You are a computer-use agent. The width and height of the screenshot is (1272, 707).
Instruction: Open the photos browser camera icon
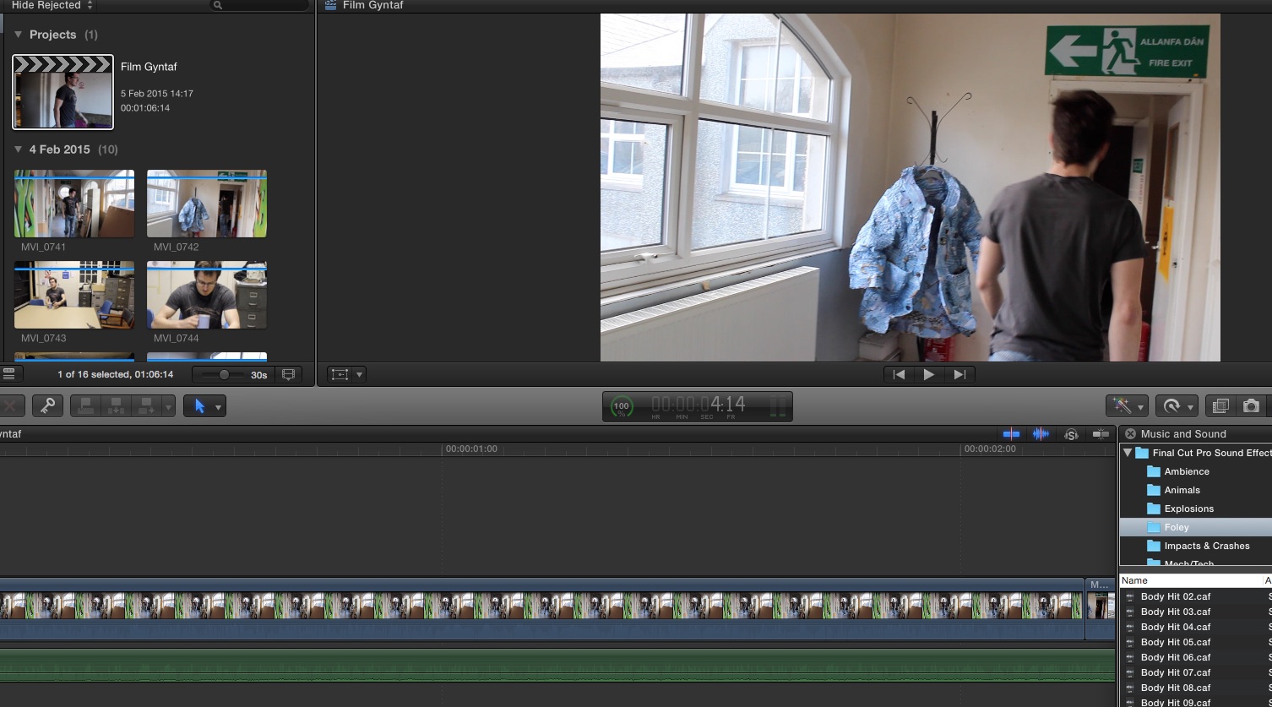click(1251, 406)
